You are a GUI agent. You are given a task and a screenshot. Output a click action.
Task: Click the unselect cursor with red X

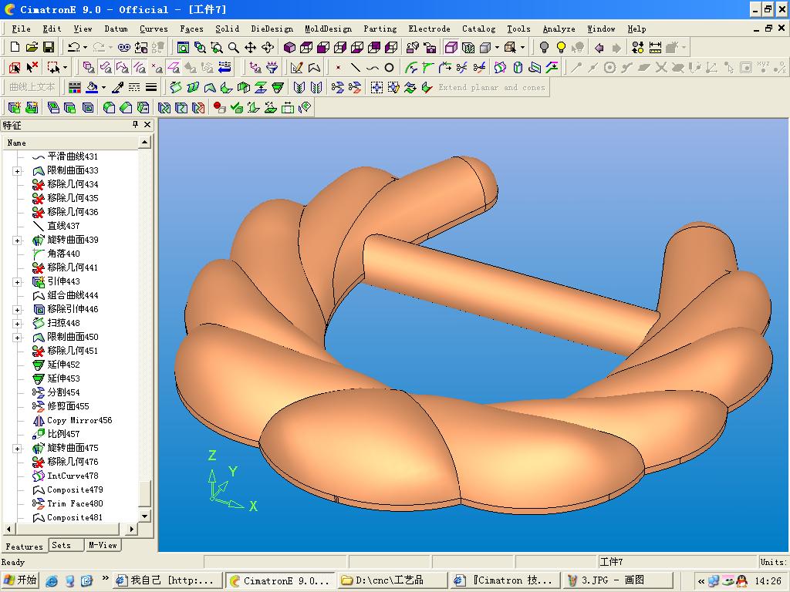(x=32, y=68)
